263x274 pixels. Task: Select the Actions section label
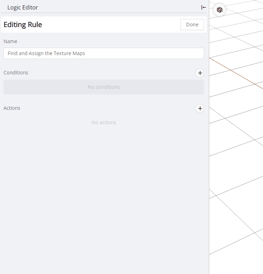(12, 108)
